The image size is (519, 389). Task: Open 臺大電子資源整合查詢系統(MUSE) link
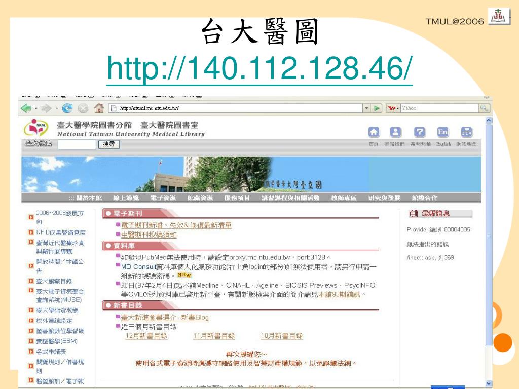pyautogui.click(x=60, y=296)
